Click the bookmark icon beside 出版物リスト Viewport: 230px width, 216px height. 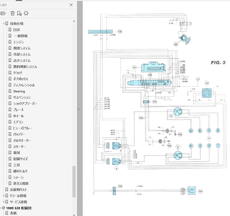click(7, 190)
